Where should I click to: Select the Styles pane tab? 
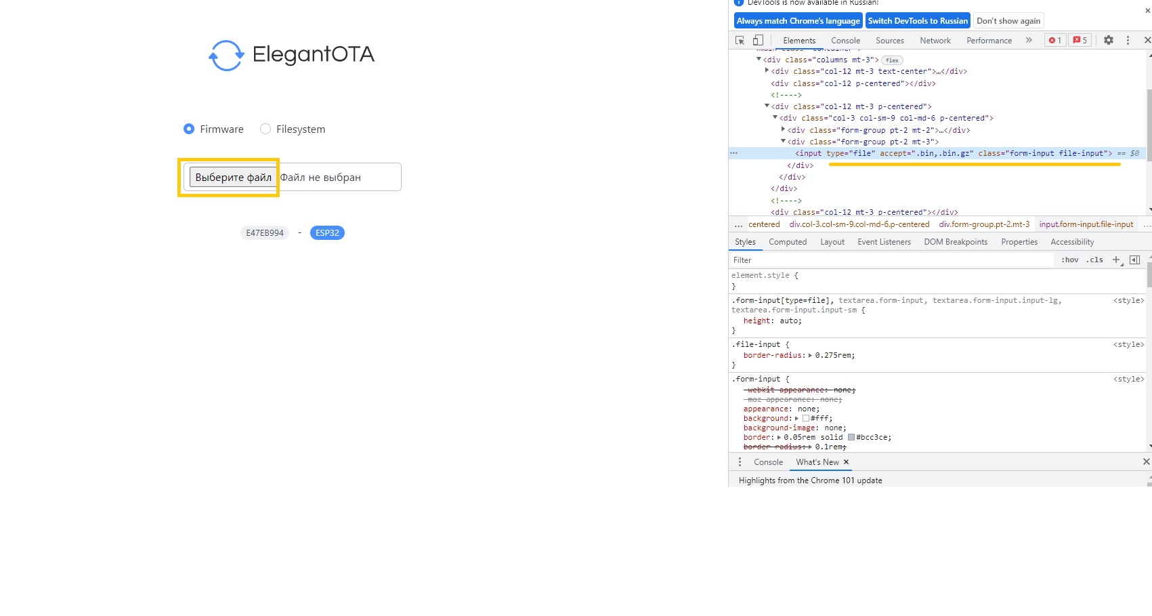coord(745,242)
